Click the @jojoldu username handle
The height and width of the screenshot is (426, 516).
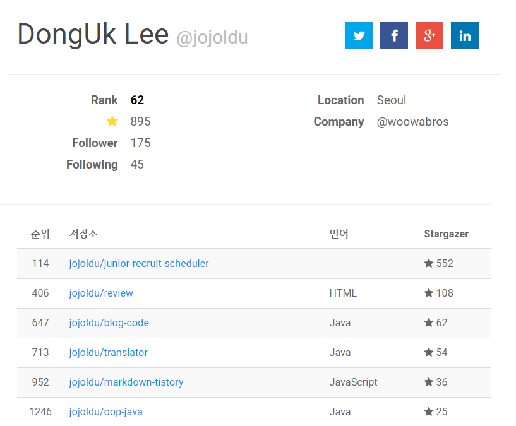[212, 37]
